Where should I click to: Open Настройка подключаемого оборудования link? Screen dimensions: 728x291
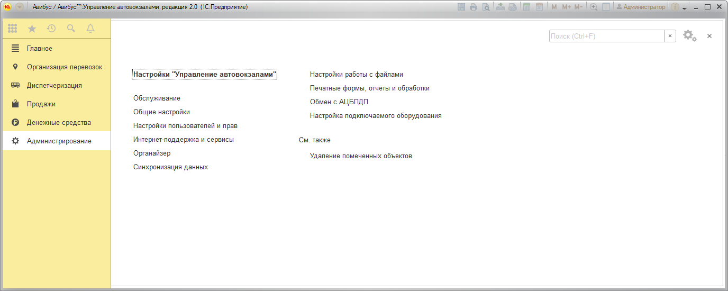pos(376,115)
